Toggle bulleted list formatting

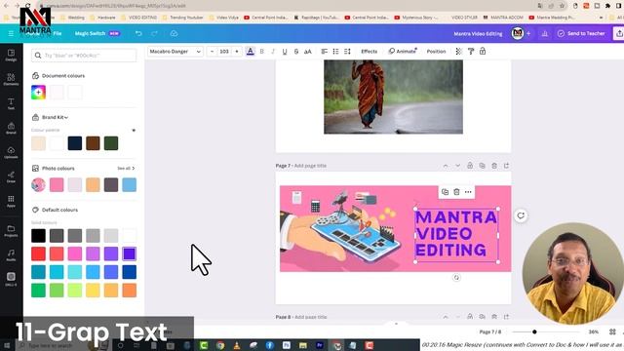pyautogui.click(x=335, y=52)
